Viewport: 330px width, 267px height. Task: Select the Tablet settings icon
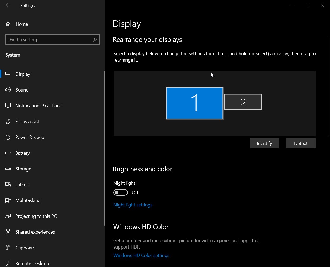tap(8, 184)
